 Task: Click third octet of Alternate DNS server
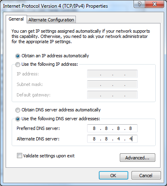coord(119,139)
